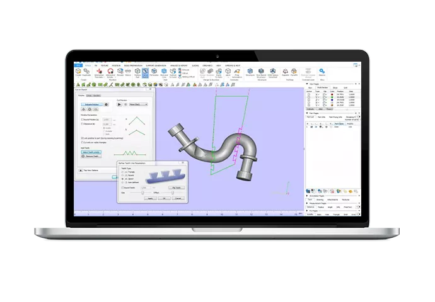
Task: Click the Label icon in ribbon
Action: [x=228, y=72]
